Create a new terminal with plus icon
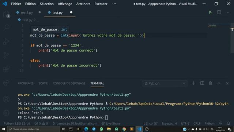The width and height of the screenshot is (234, 132). pos(193,83)
